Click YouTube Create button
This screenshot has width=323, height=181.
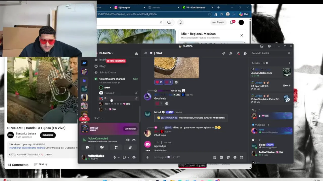(218, 22)
